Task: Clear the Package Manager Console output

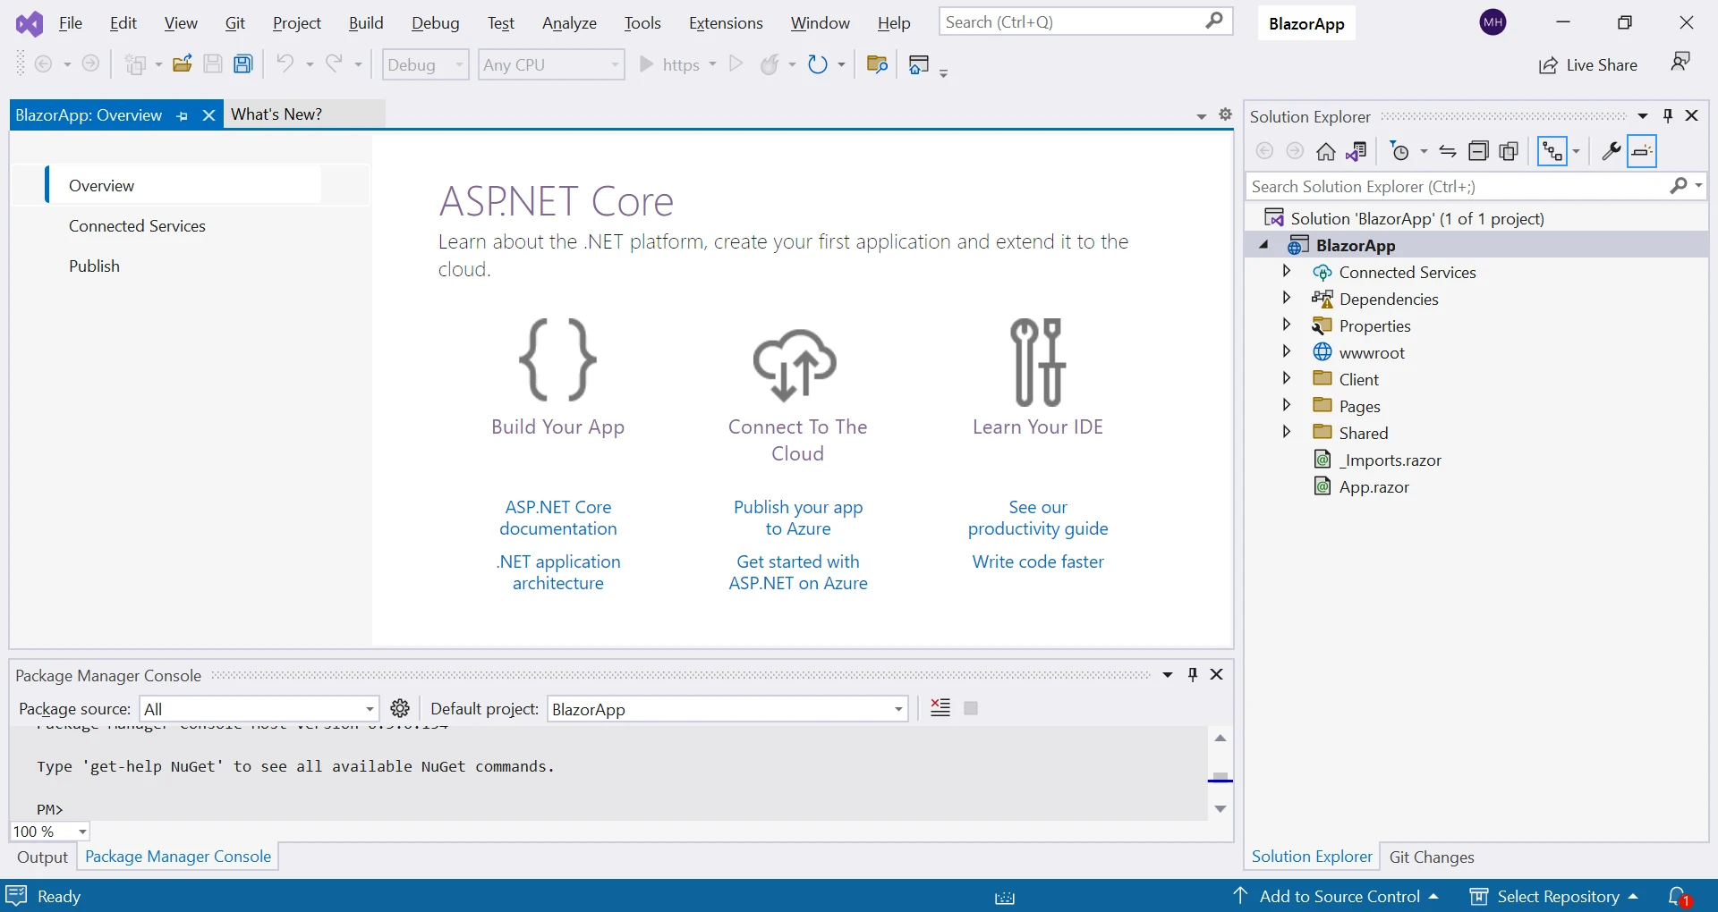Action: (x=940, y=708)
